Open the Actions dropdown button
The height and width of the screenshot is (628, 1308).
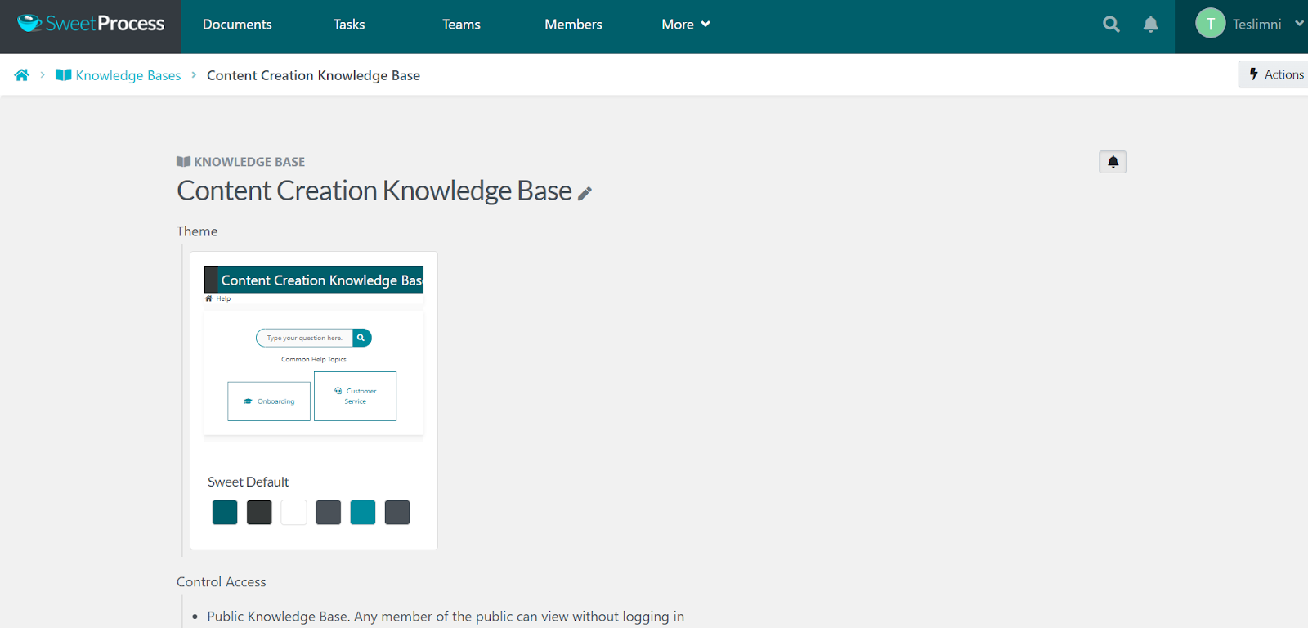tap(1275, 74)
